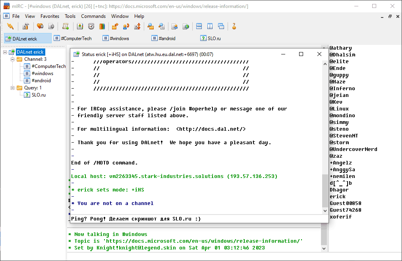Select @athary in the nick list
This screenshot has width=402, height=261.
(340, 48)
